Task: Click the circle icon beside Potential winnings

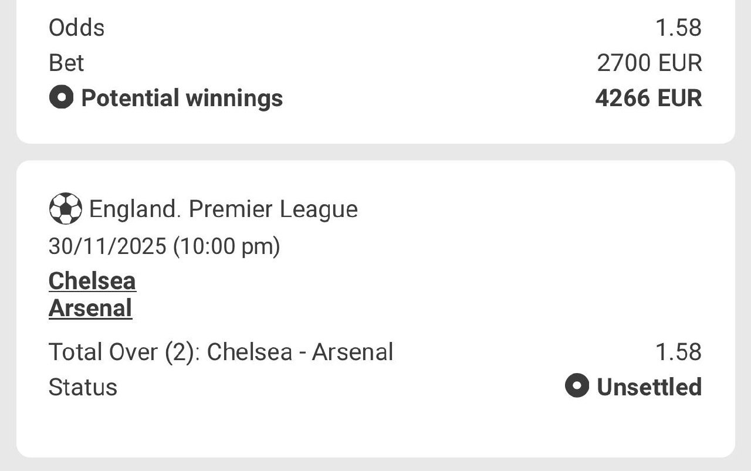Action: click(x=61, y=97)
